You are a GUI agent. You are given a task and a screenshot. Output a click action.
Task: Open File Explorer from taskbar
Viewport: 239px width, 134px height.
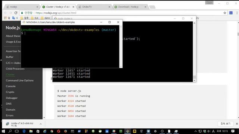[x=31, y=131]
